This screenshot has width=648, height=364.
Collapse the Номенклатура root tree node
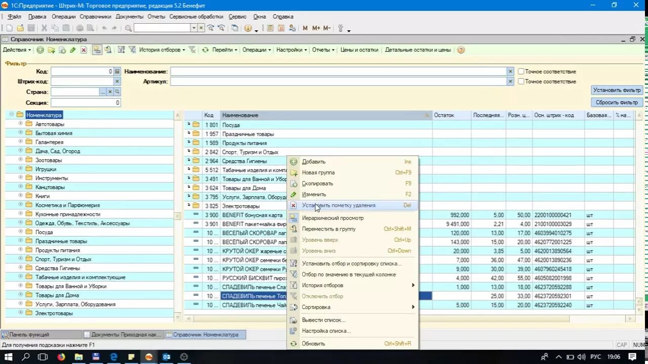pyautogui.click(x=12, y=115)
